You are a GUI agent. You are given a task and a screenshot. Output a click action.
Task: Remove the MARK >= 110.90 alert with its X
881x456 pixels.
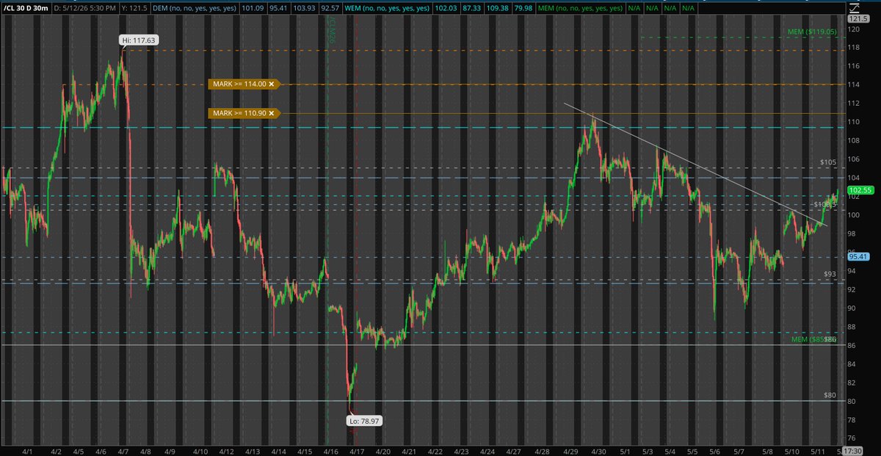(x=272, y=113)
